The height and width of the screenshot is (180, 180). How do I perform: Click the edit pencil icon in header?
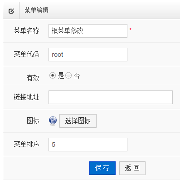pos(11,11)
